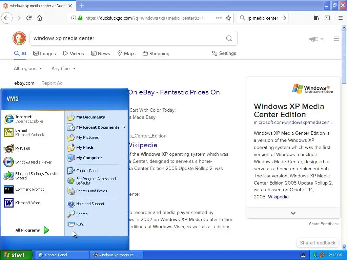Open microsoft.com/windowsxp link in info box
Image resolution: width=347 pixels, height=260 pixels.
pyautogui.click(x=293, y=122)
